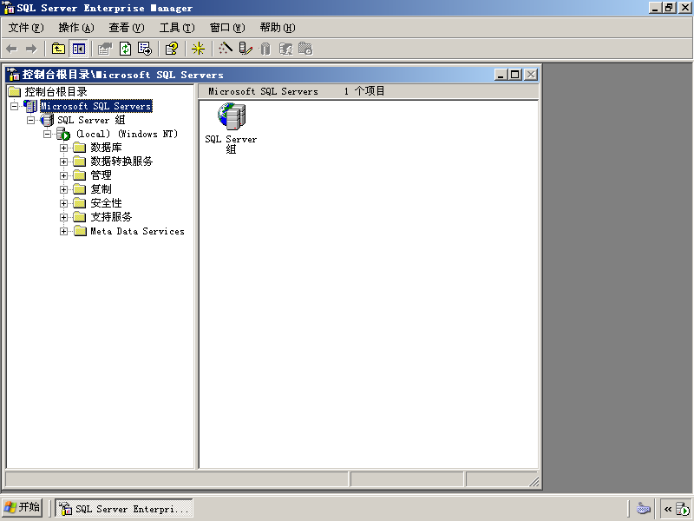Go up one level with folder icon

tap(58, 49)
